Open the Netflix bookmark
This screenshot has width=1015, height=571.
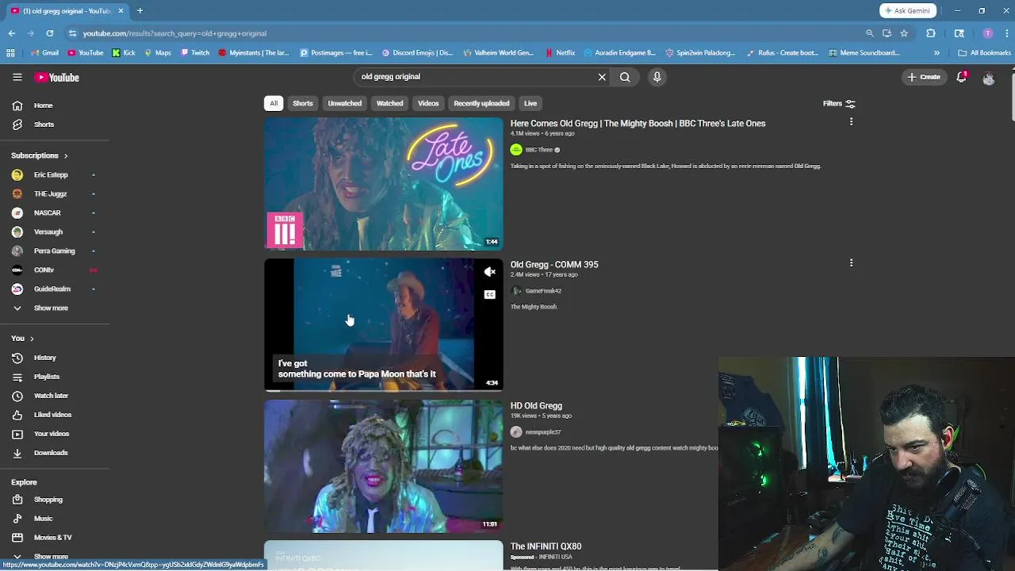point(561,53)
